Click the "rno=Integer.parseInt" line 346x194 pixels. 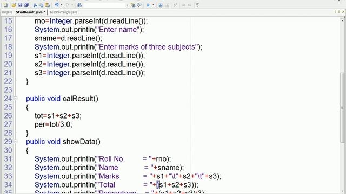tap(91, 21)
